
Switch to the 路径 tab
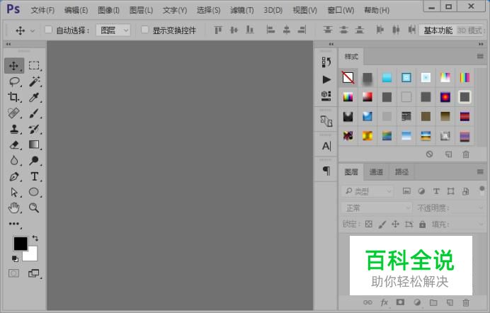401,172
